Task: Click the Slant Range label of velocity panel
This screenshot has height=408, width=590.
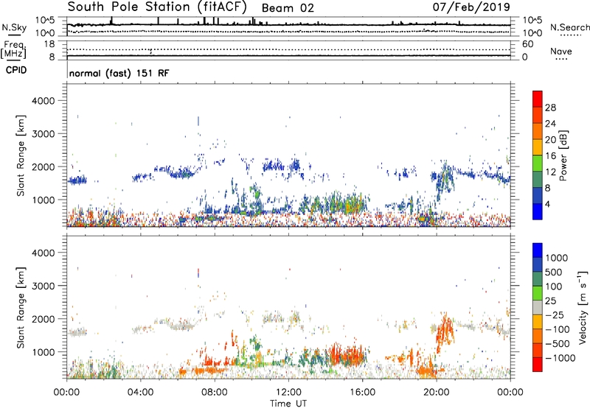Action: (x=21, y=308)
